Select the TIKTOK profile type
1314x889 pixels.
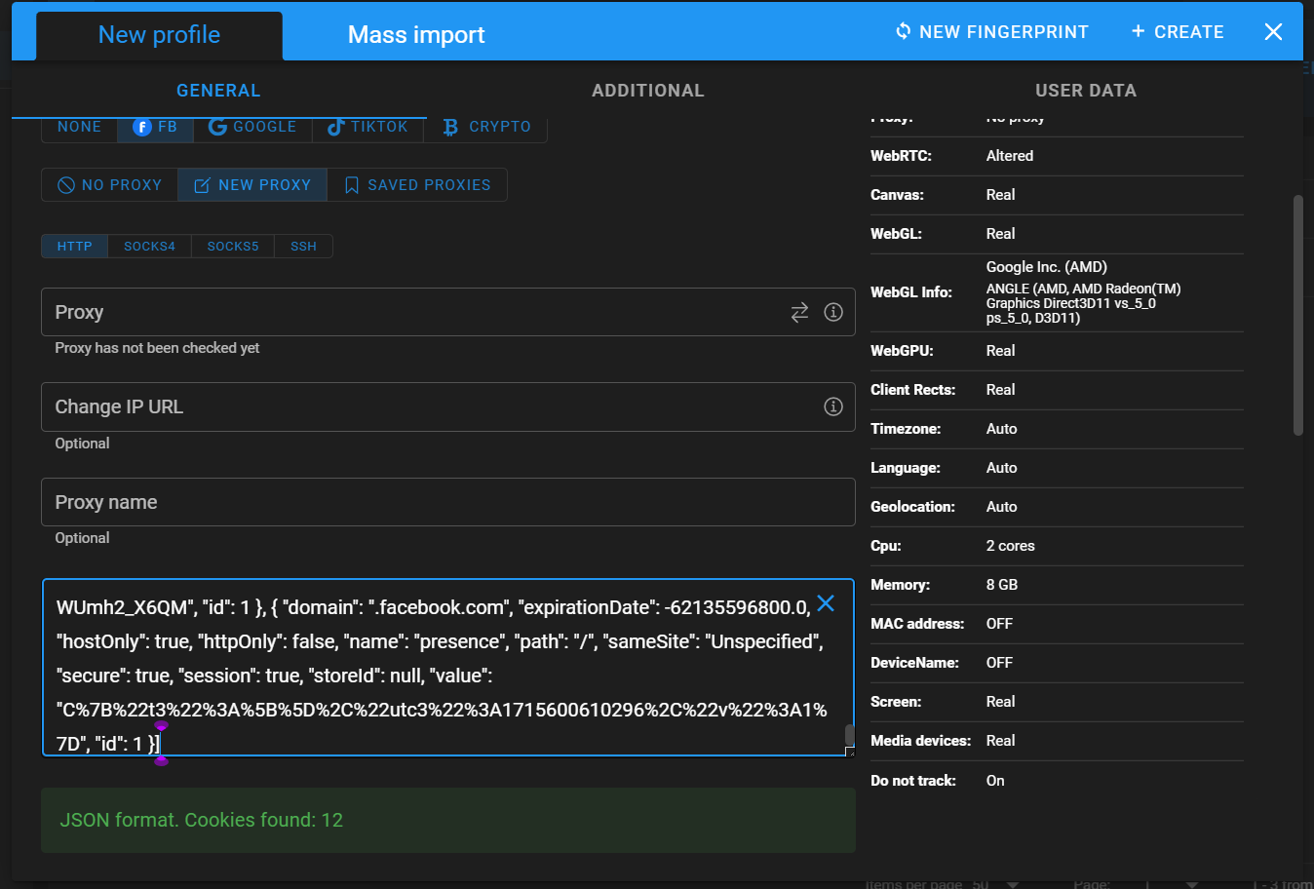367,127
